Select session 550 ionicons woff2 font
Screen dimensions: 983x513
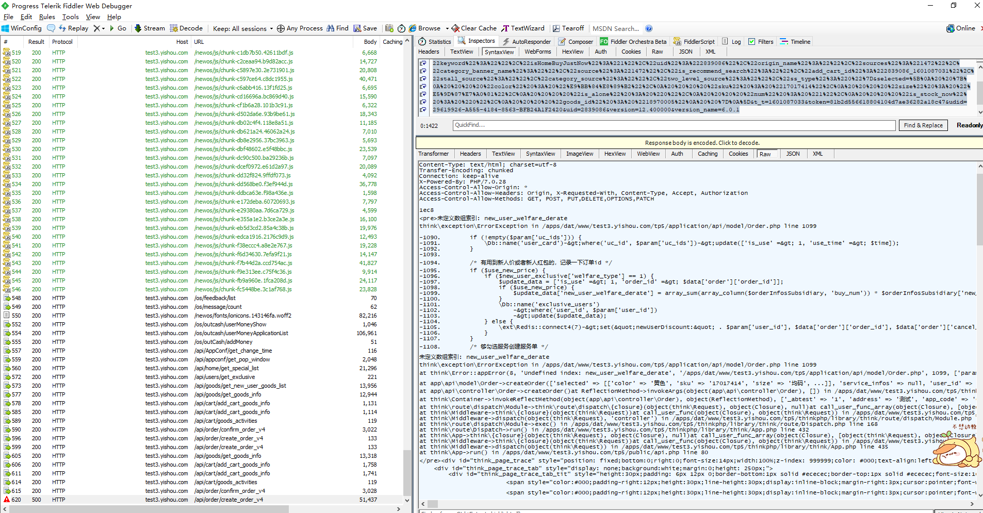pyautogui.click(x=201, y=316)
